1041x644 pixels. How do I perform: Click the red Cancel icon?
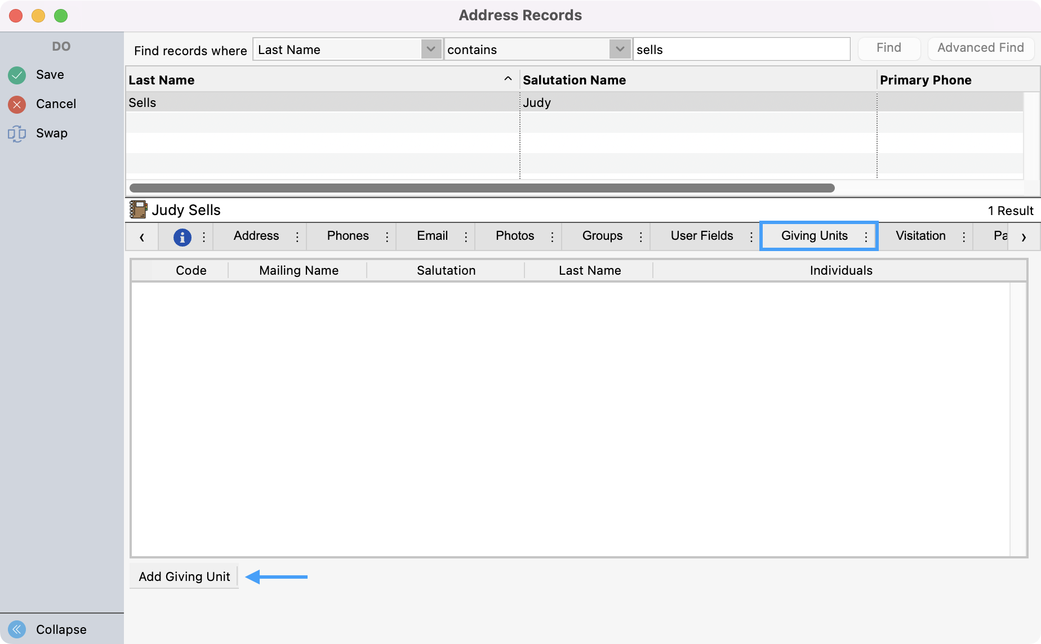[17, 104]
